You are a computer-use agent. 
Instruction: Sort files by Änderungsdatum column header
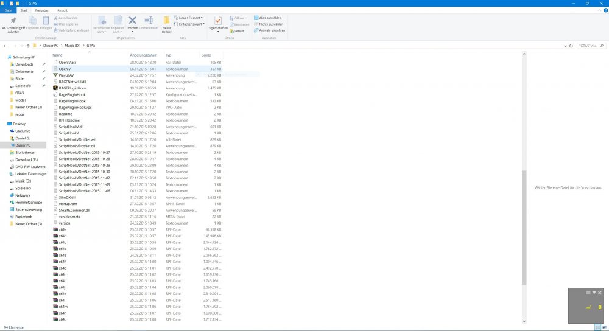pyautogui.click(x=143, y=55)
